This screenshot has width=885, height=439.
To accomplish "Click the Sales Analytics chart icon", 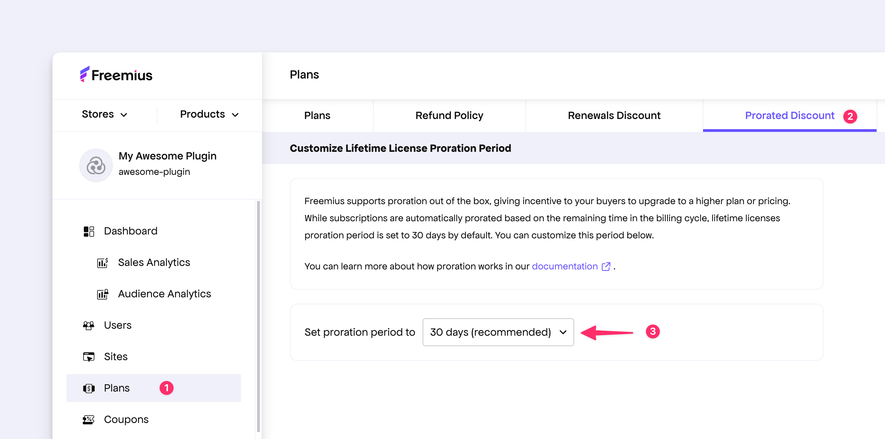I will tap(102, 262).
